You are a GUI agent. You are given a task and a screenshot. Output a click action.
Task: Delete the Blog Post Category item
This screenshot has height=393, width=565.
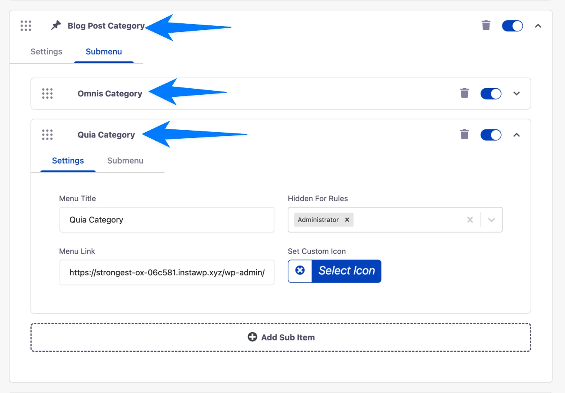point(486,25)
